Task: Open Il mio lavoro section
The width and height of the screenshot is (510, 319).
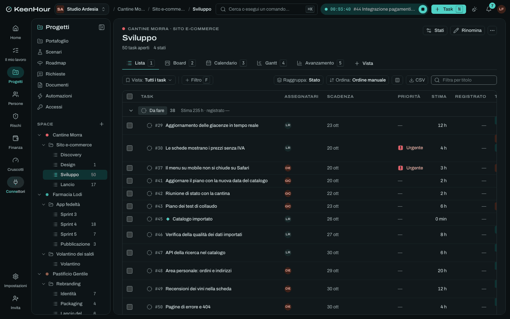Action: [16, 54]
